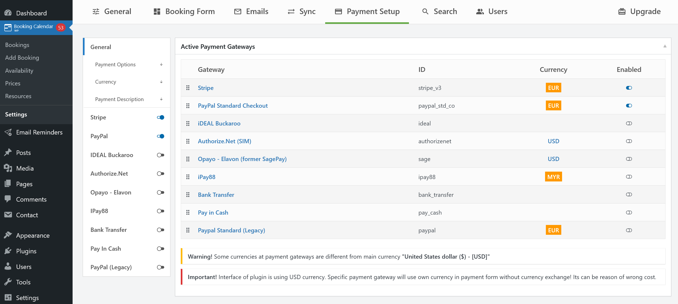Toggle Enabled switch in Pay in Cash table row

coord(629,212)
